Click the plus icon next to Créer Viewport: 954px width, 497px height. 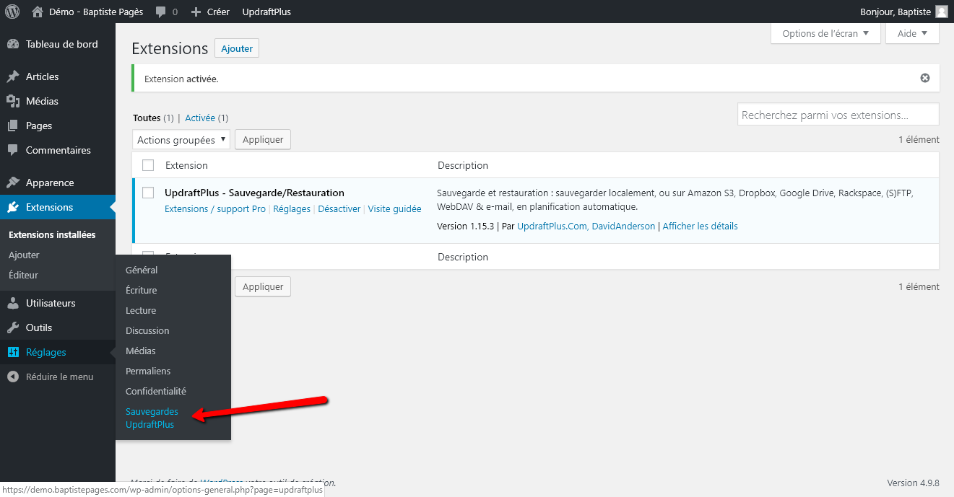click(x=196, y=12)
